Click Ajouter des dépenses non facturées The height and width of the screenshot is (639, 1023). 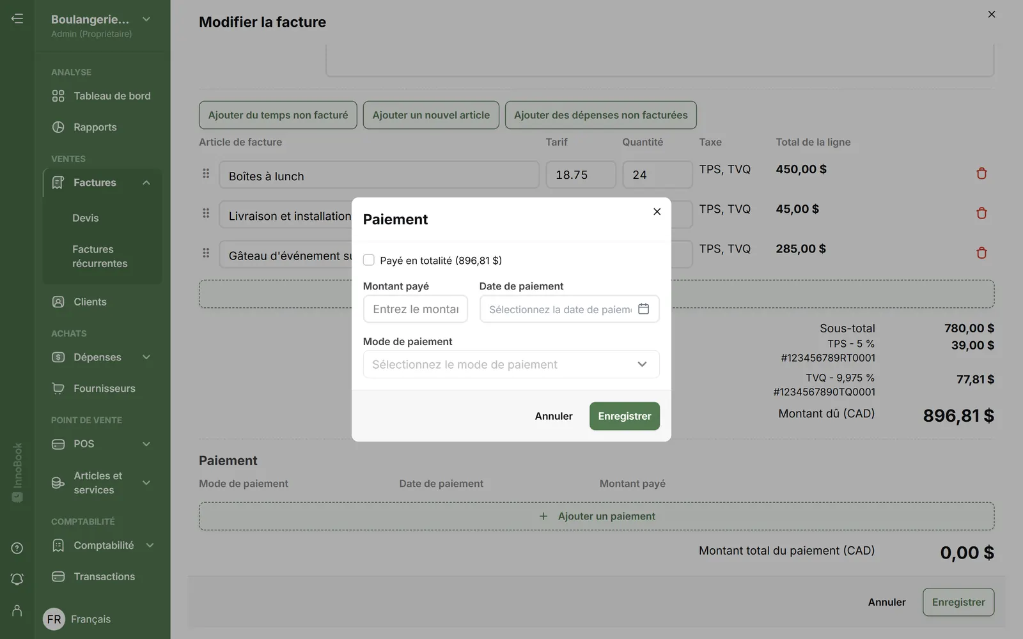coord(601,115)
